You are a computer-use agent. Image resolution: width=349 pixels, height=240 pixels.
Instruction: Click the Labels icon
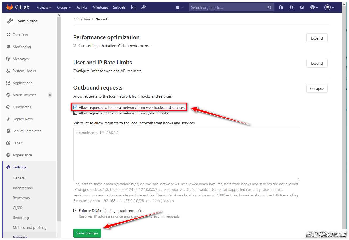[8, 143]
